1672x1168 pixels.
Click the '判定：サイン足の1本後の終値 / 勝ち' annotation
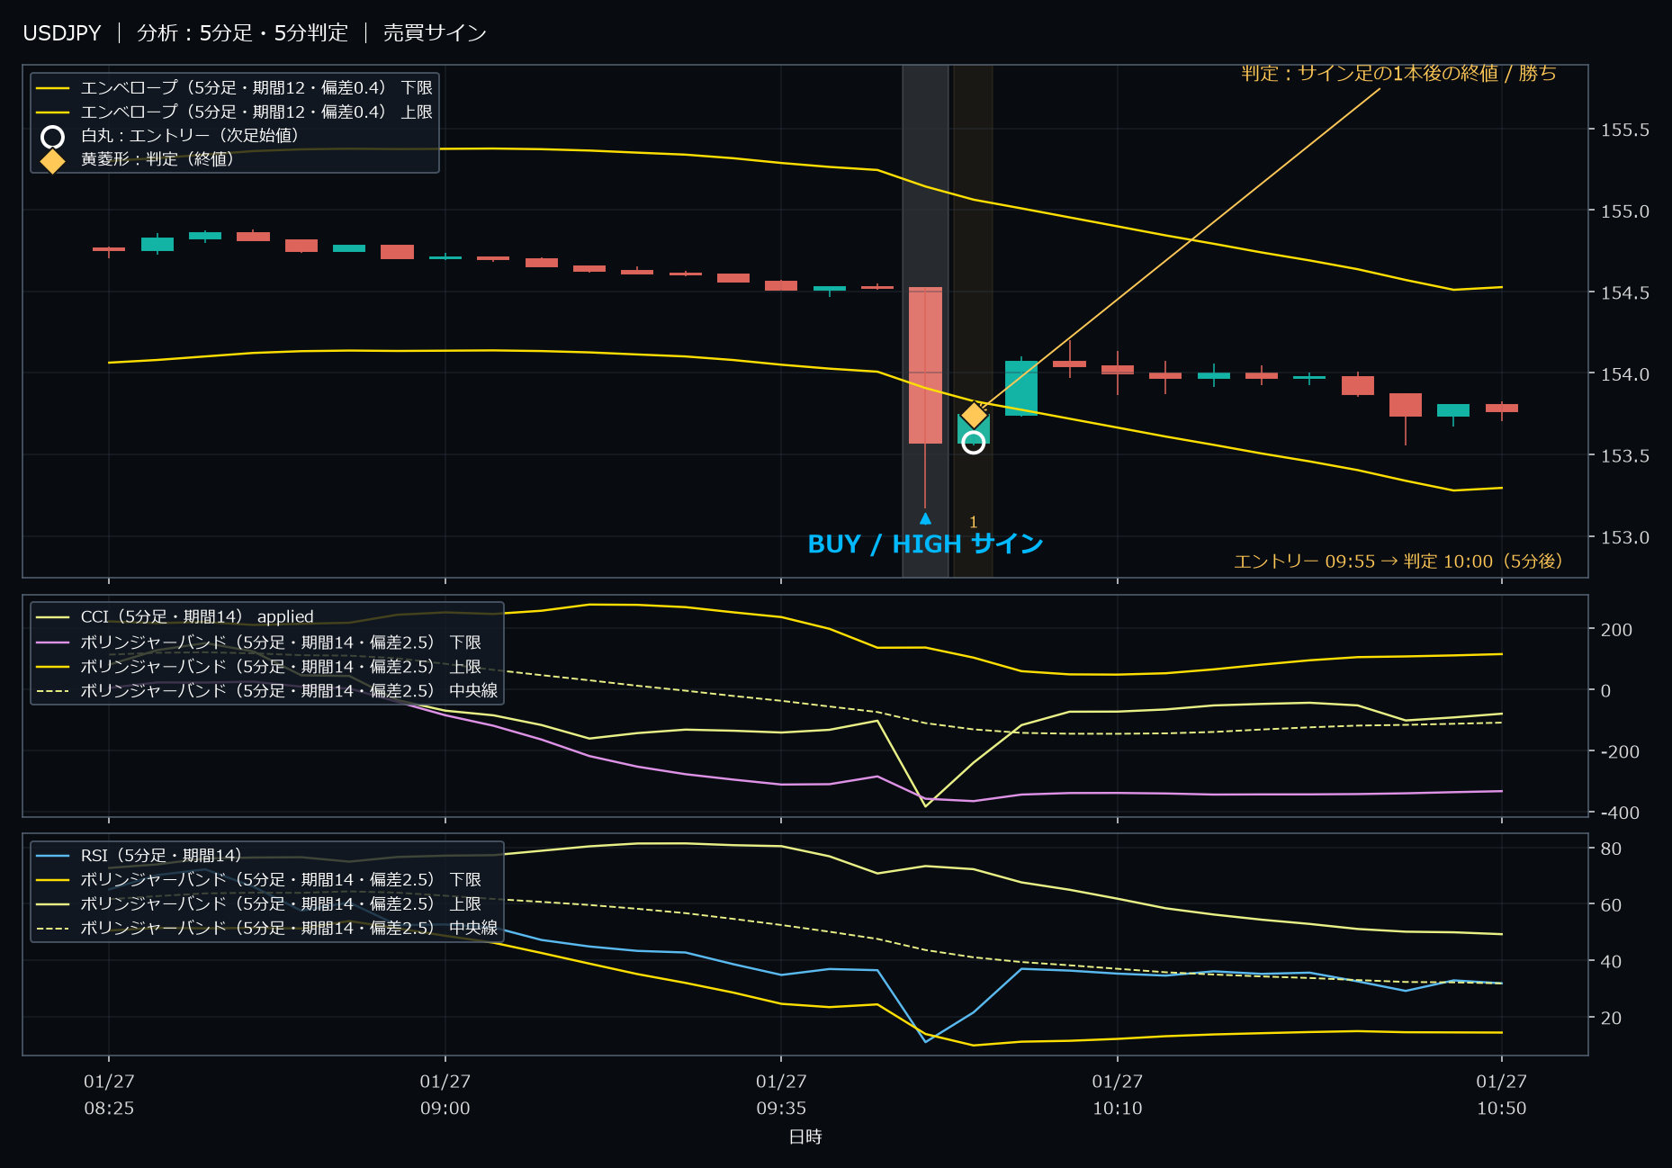click(x=1398, y=73)
